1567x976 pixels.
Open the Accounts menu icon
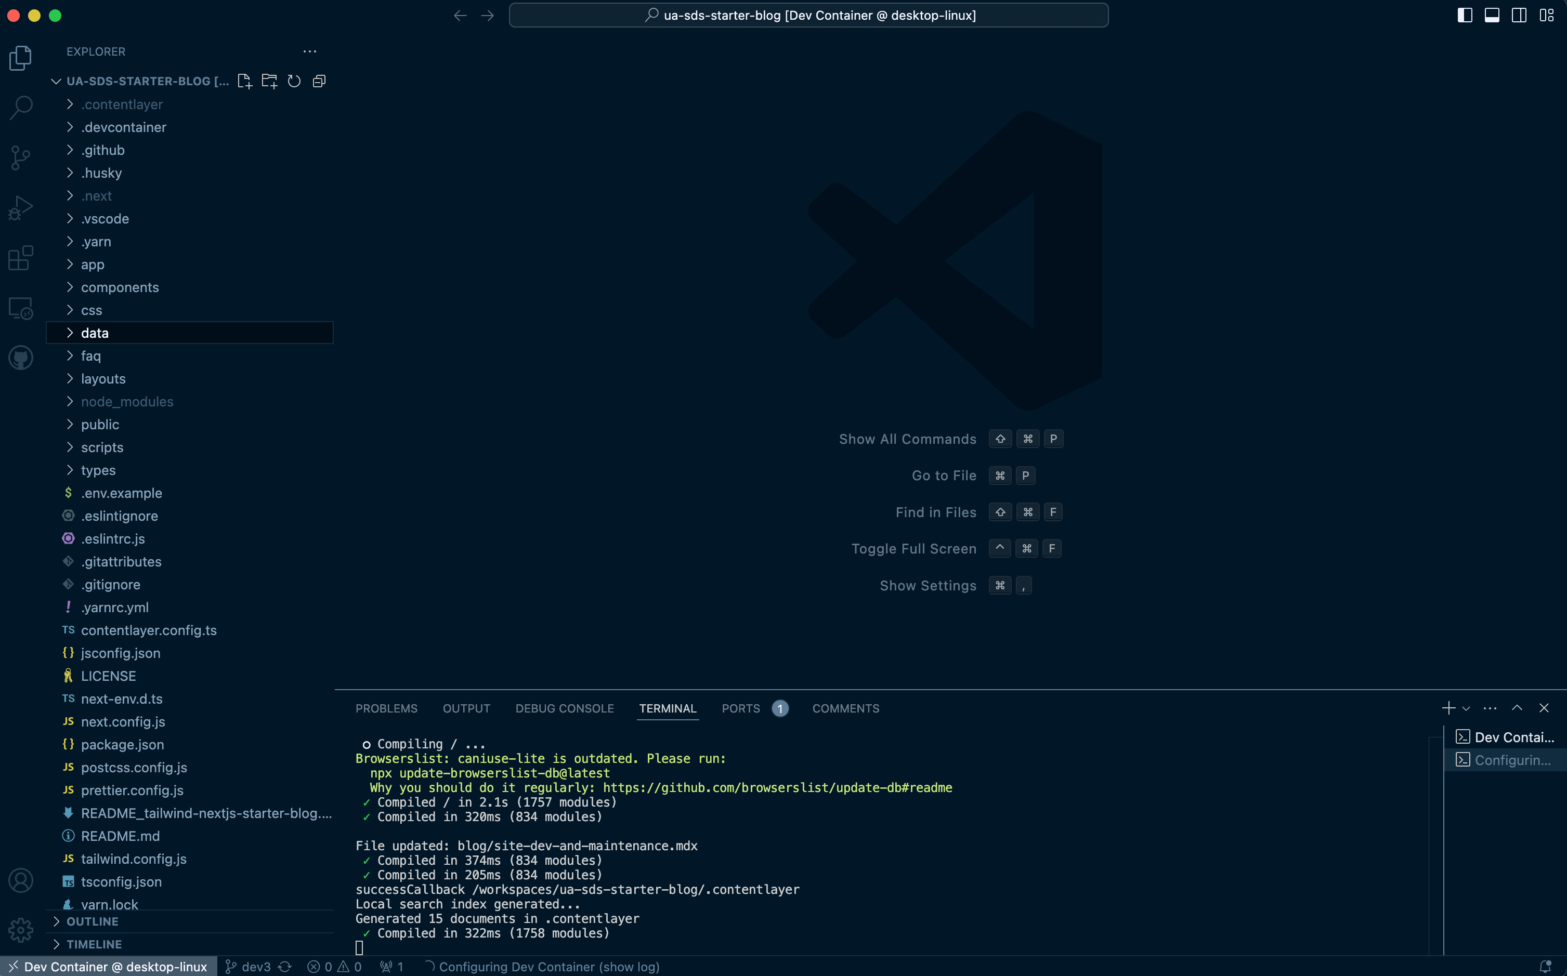tap(21, 880)
